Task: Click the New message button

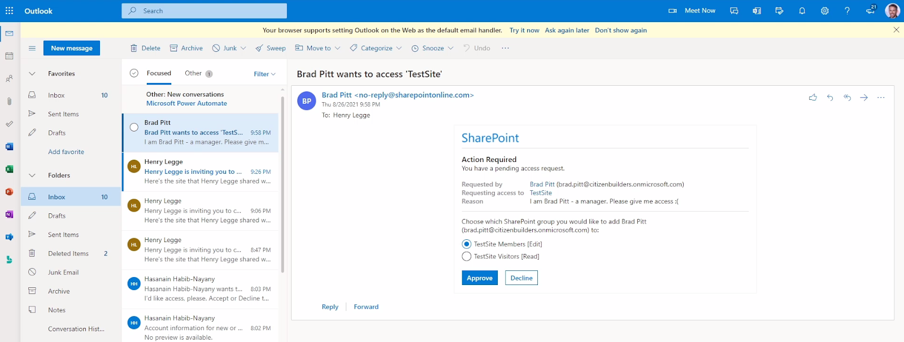Action: pyautogui.click(x=72, y=48)
